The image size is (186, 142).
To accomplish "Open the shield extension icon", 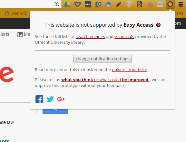I will click(129, 5).
